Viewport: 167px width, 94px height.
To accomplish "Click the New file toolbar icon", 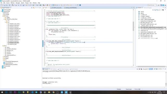I will (x=1, y=5).
